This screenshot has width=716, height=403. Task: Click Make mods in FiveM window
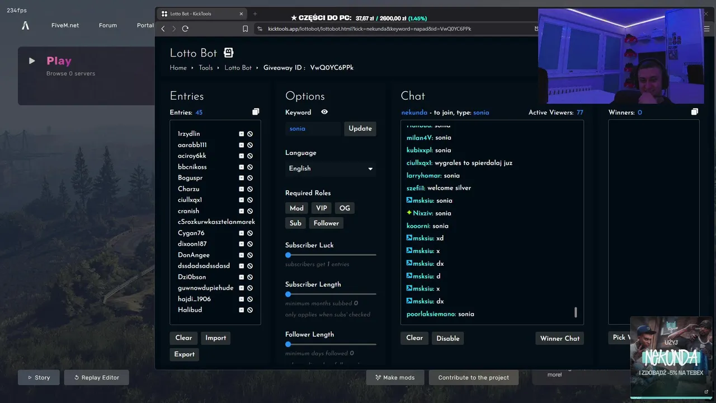click(395, 377)
